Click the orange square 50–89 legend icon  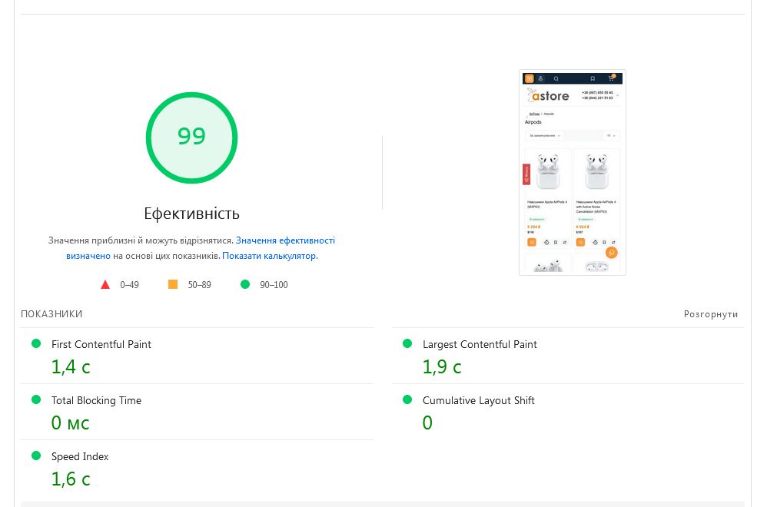pos(173,284)
